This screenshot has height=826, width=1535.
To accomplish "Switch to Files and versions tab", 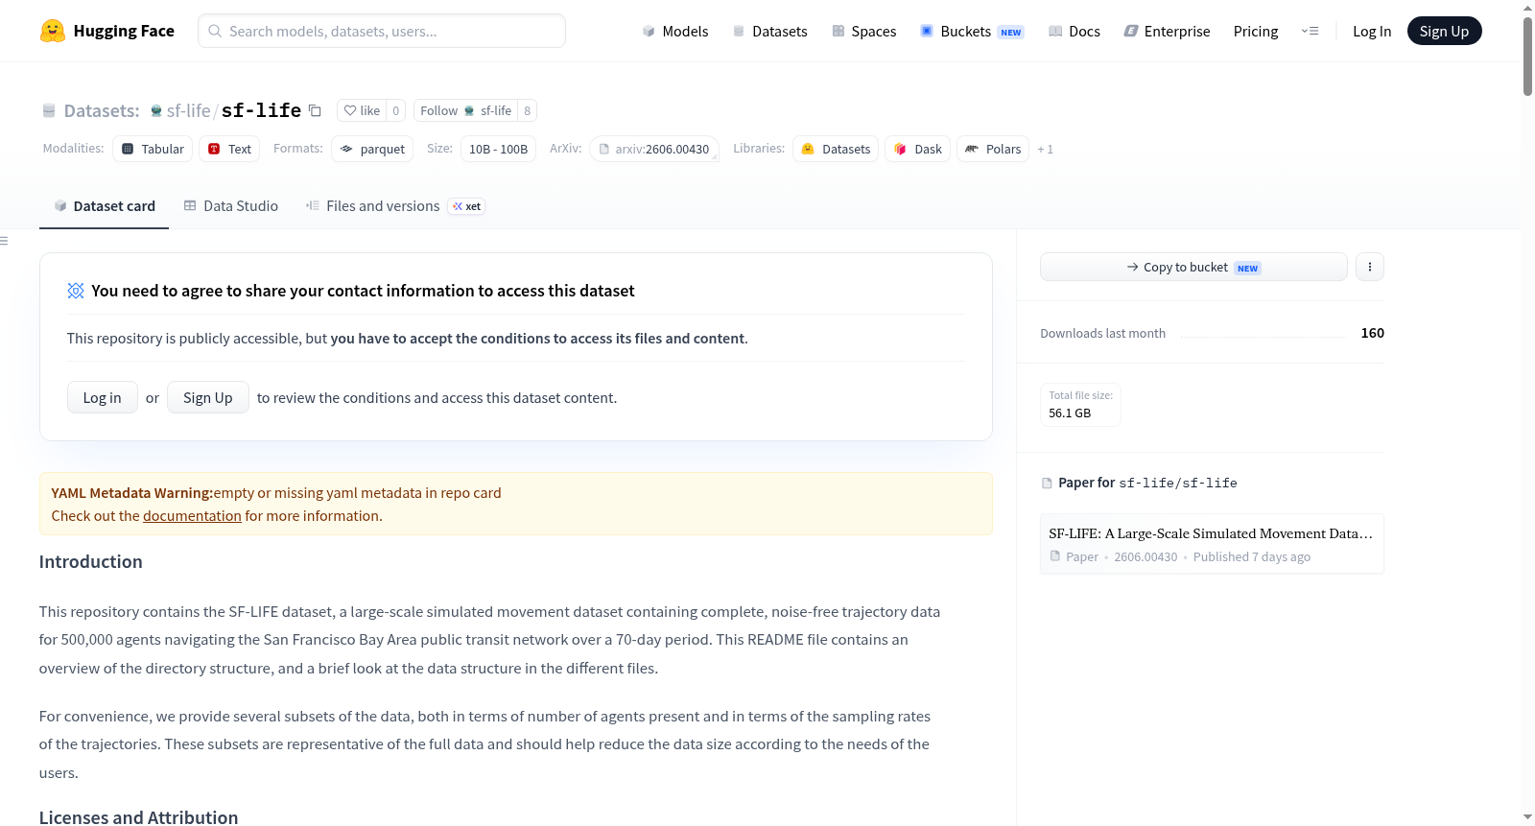I will pos(394,206).
